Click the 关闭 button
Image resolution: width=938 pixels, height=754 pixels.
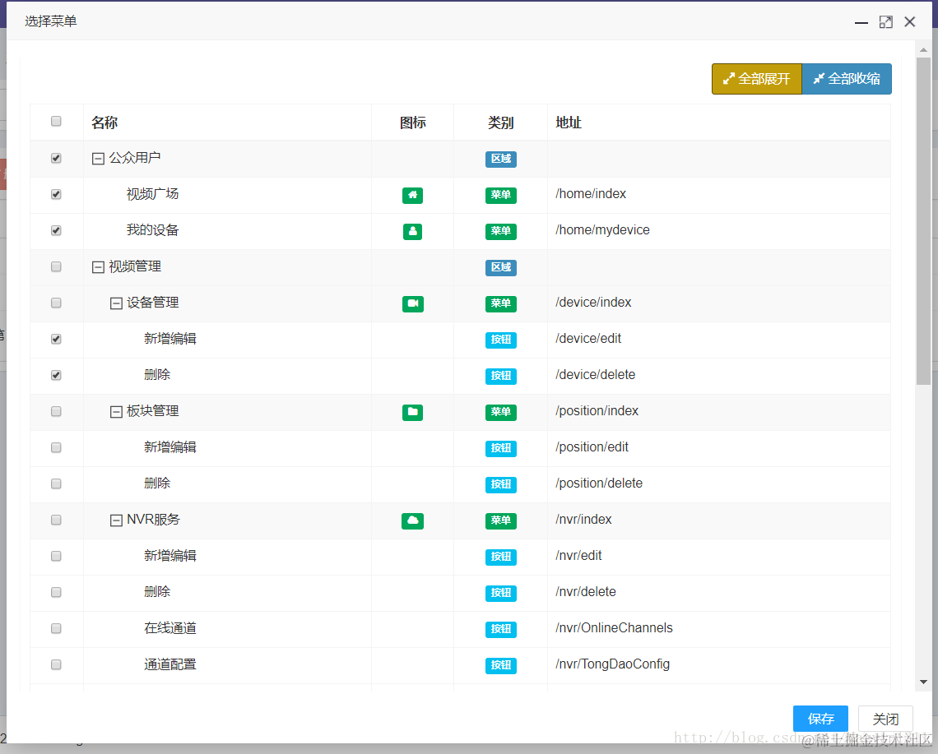click(x=885, y=719)
